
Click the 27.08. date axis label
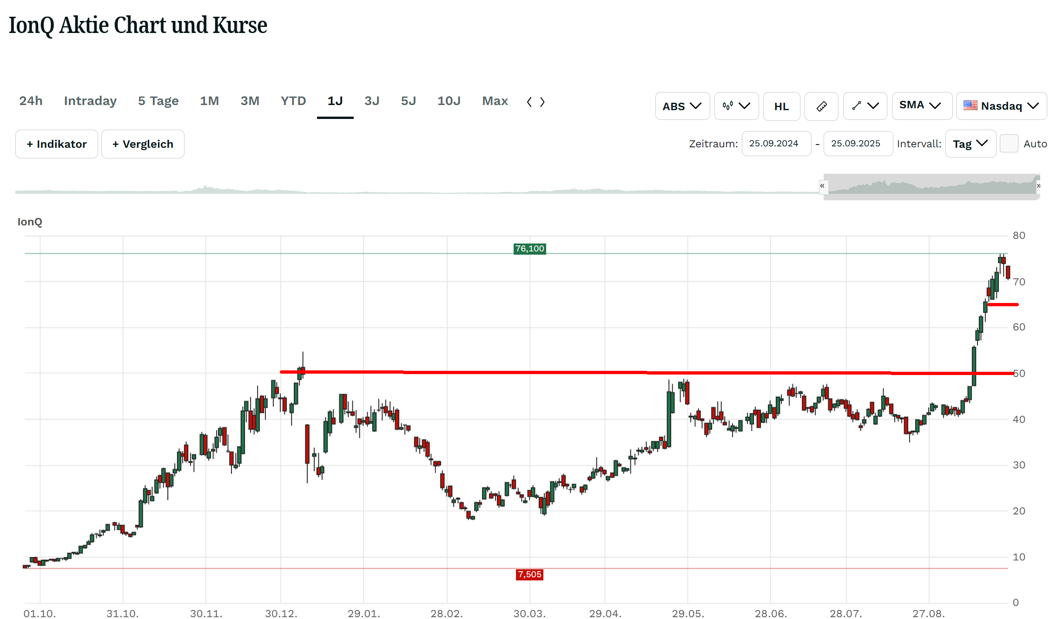click(x=929, y=613)
